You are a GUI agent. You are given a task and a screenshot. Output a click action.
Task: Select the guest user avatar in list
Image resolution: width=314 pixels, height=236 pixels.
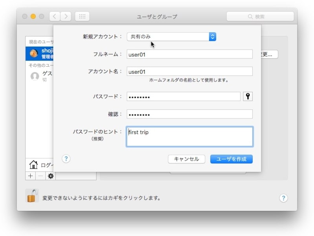[x=35, y=76]
